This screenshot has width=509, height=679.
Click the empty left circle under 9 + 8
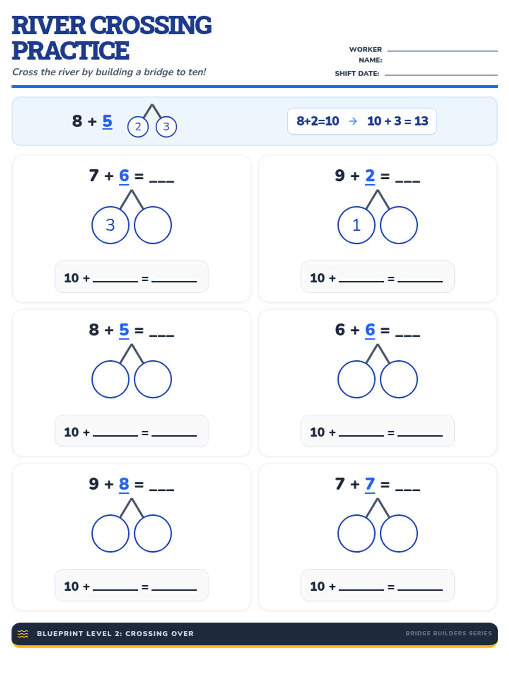click(110, 533)
